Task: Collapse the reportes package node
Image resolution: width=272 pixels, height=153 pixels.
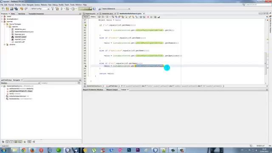Action: coord(7,27)
